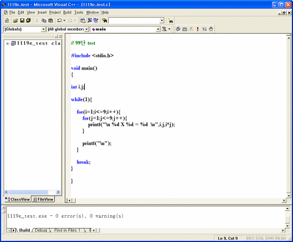Image resolution: width=293 pixels, height=242 pixels.
Task: Click the editor horizontal scroll left arrow
Action: [x=69, y=201]
